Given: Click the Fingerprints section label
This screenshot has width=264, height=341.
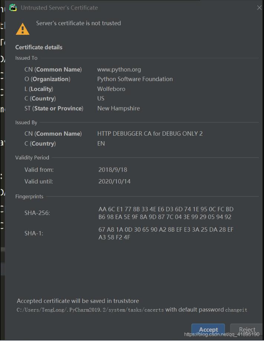Looking at the screenshot, I should pos(29,196).
